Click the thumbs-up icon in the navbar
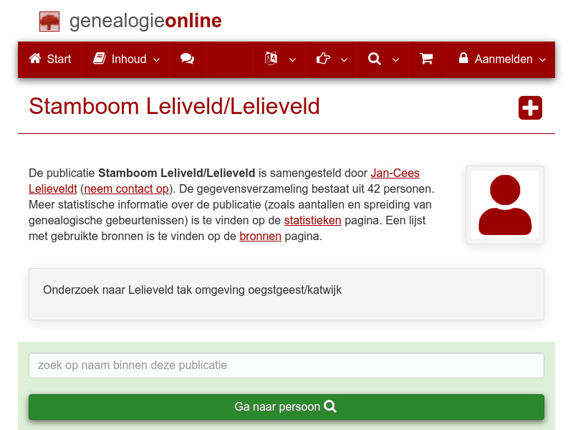This screenshot has height=430, width=573. pos(323,59)
